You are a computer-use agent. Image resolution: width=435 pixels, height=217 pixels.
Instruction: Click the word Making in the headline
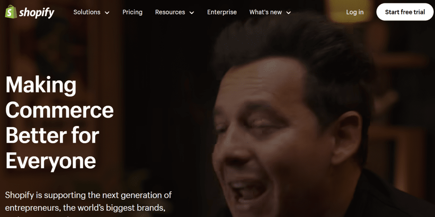[x=41, y=85]
